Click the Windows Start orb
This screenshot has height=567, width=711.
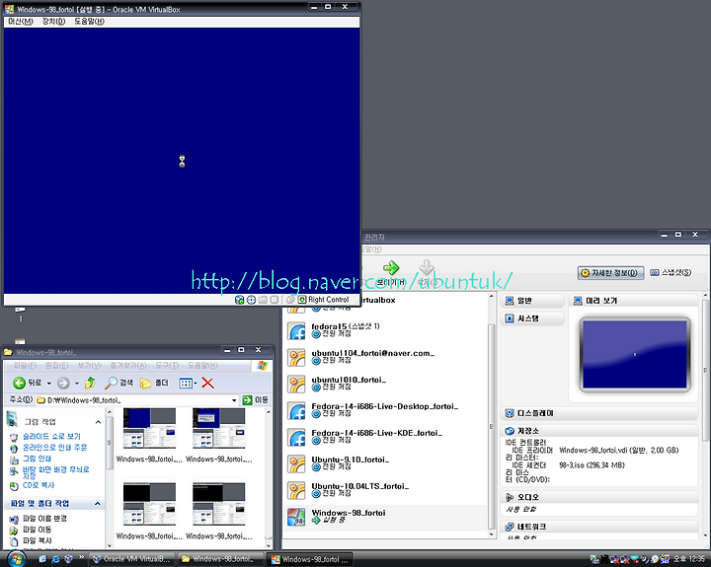tap(16, 559)
